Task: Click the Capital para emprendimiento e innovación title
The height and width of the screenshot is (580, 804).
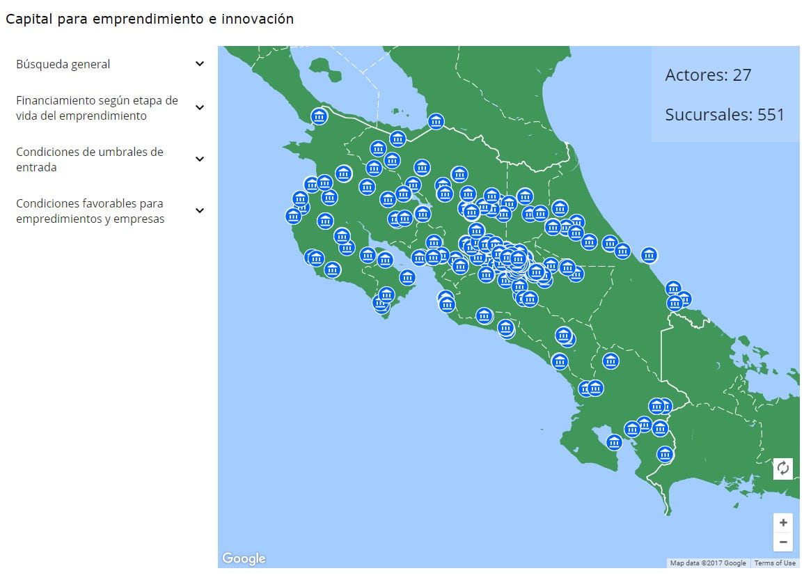Action: pyautogui.click(x=150, y=19)
